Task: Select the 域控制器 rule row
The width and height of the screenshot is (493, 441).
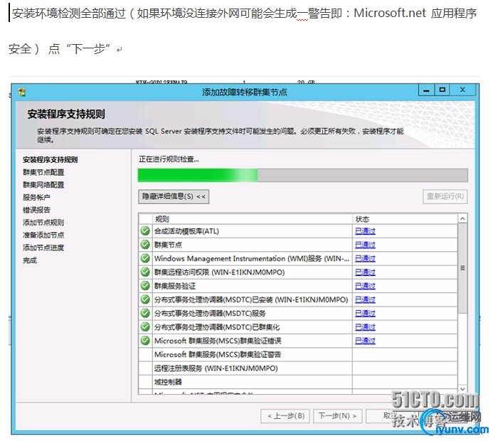Action: pyautogui.click(x=298, y=382)
